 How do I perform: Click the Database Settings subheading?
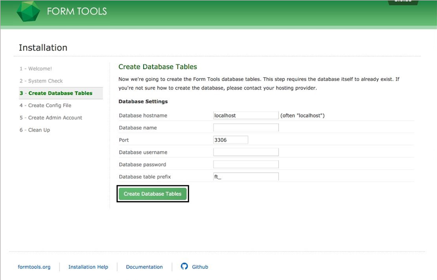[143, 102]
